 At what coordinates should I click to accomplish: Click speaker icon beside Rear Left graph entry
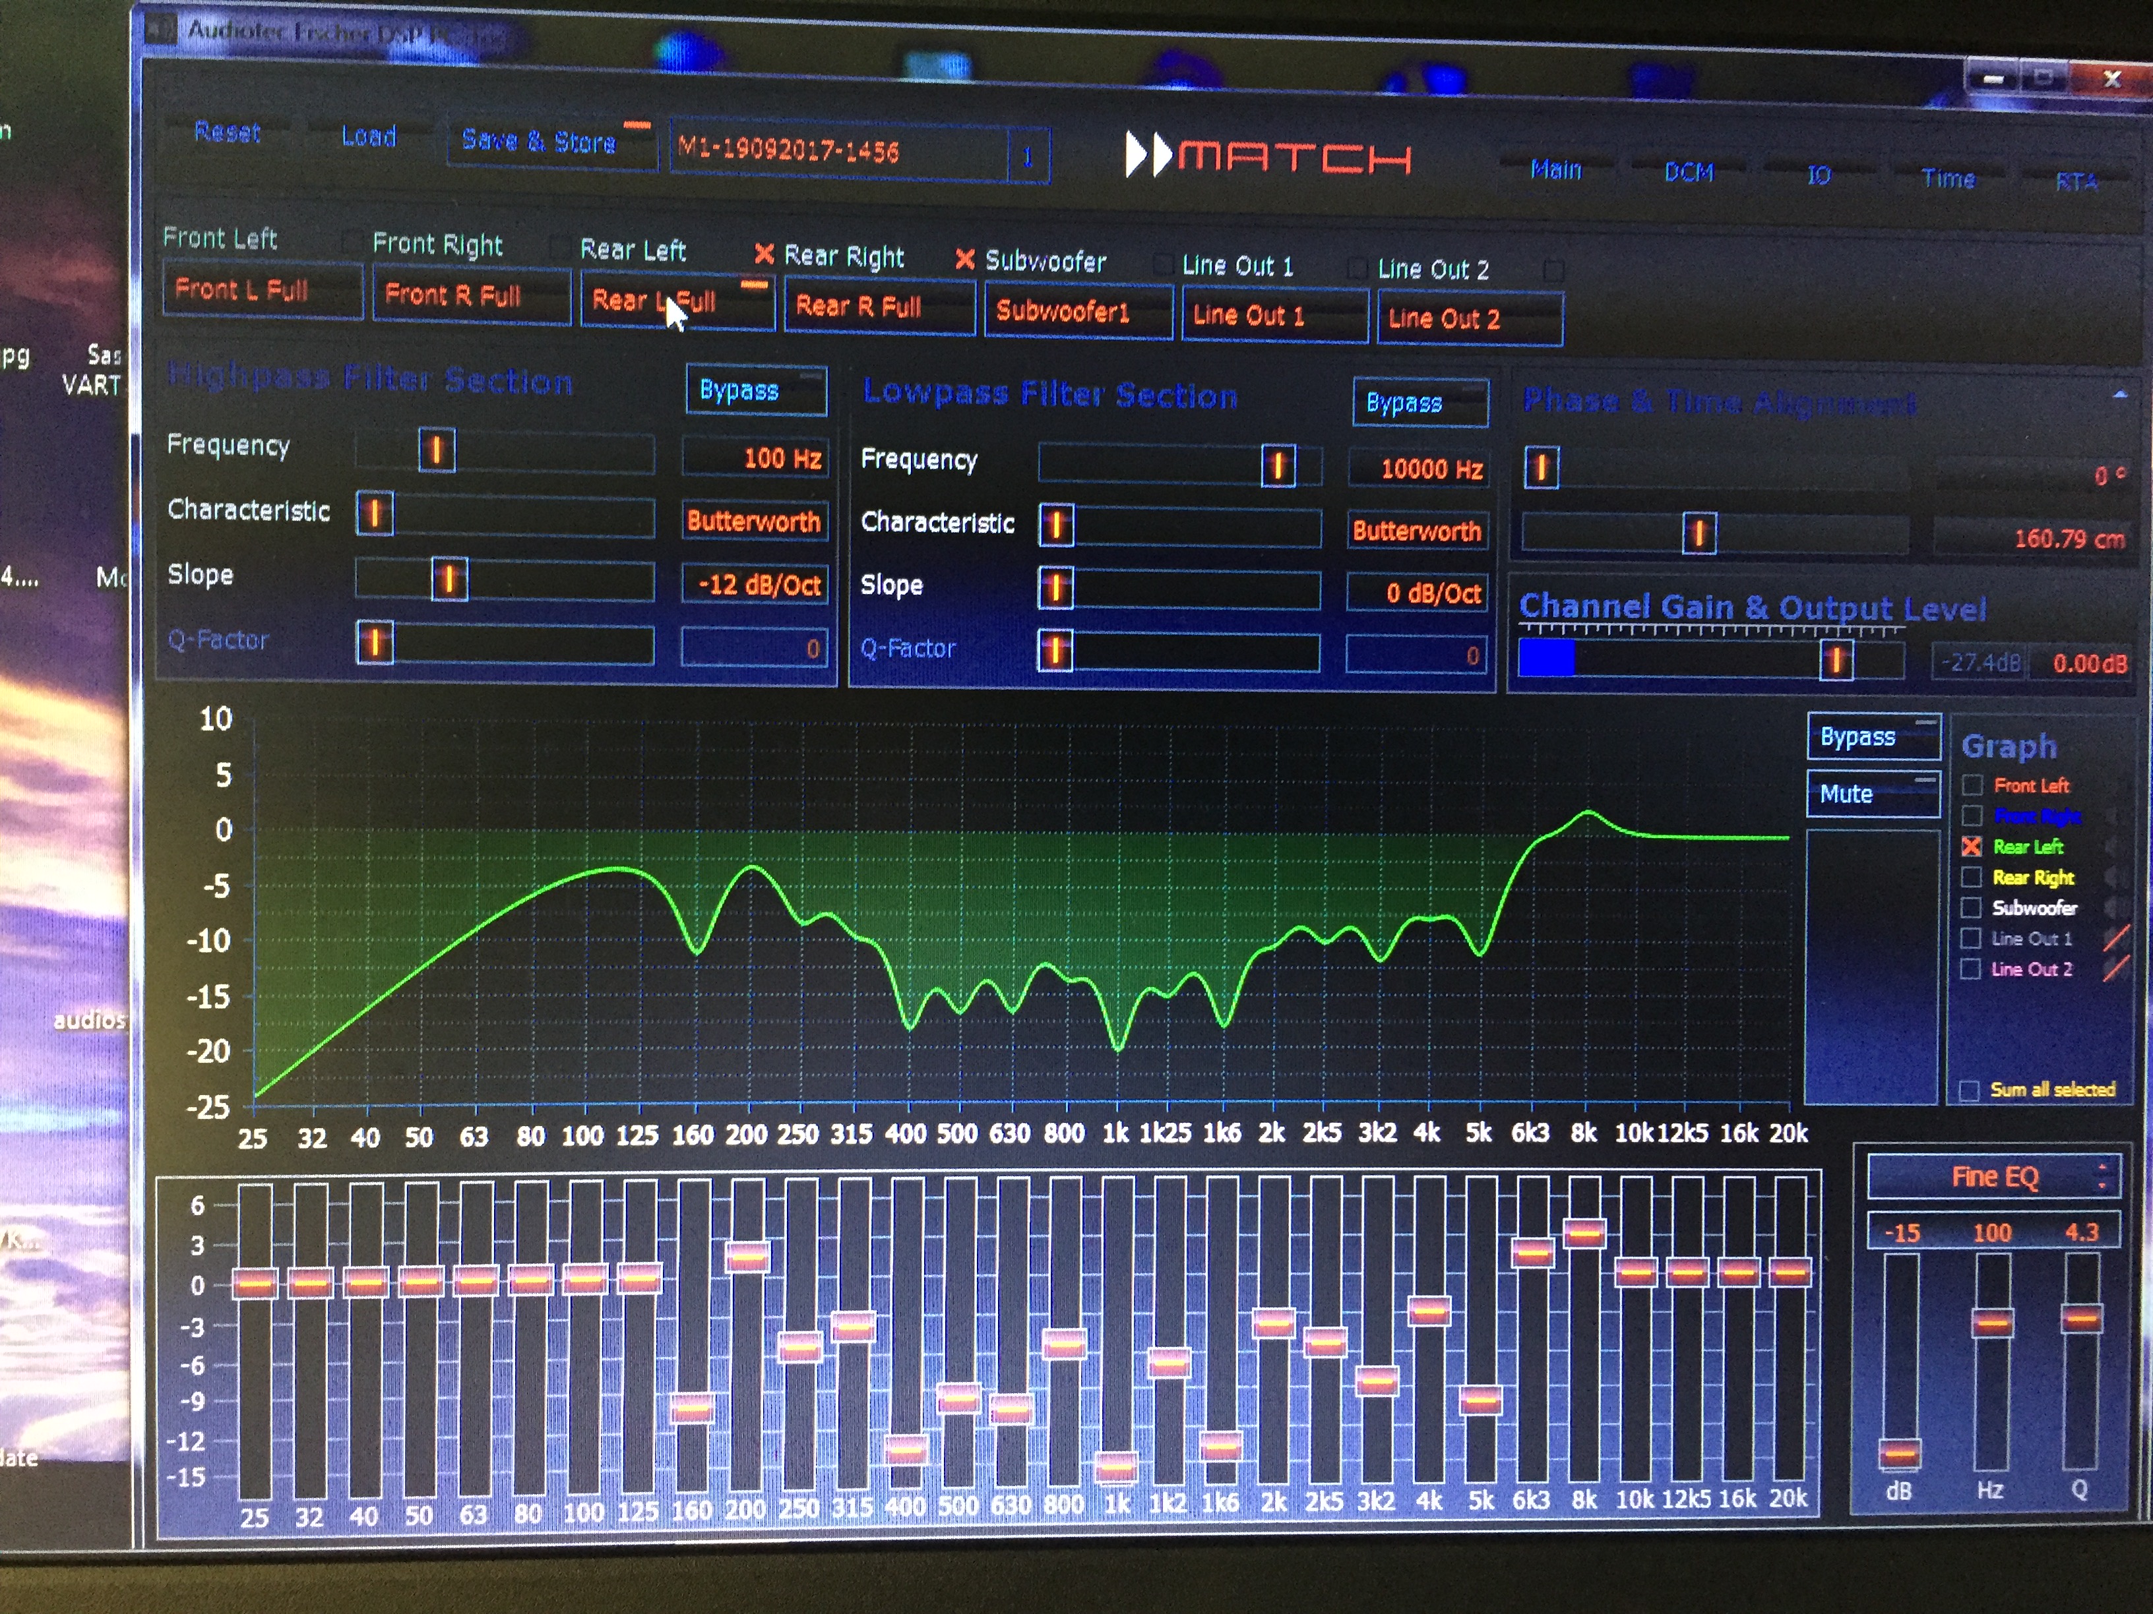(2113, 847)
